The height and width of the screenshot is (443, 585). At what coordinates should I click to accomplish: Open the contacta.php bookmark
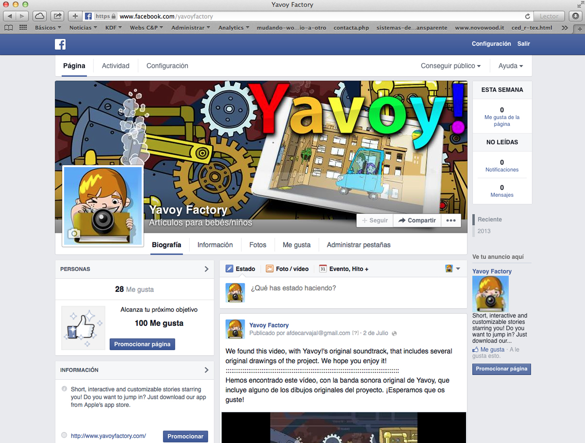pos(351,27)
